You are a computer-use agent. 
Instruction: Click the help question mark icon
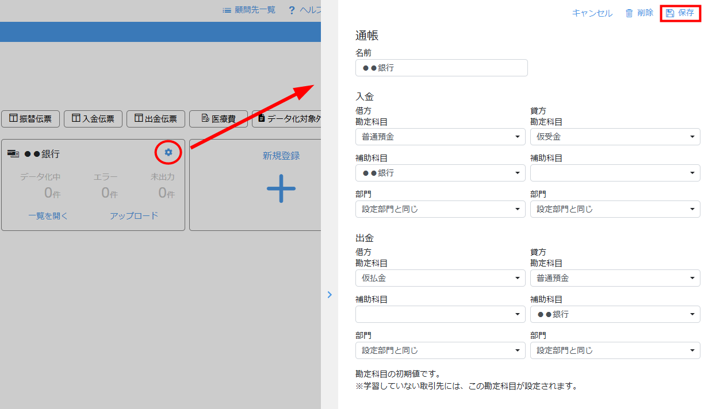click(x=292, y=10)
